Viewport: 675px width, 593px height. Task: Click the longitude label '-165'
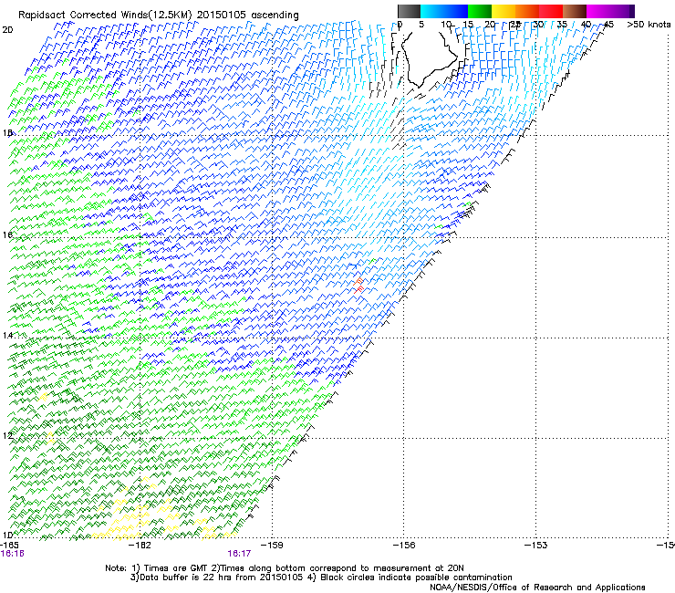(9, 545)
